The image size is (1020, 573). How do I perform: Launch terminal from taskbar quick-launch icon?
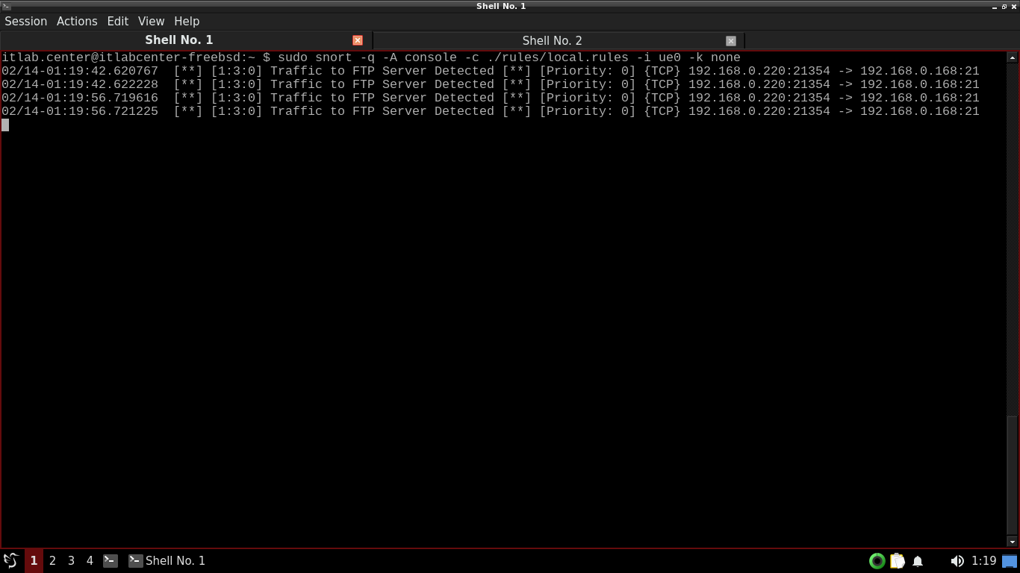[111, 560]
